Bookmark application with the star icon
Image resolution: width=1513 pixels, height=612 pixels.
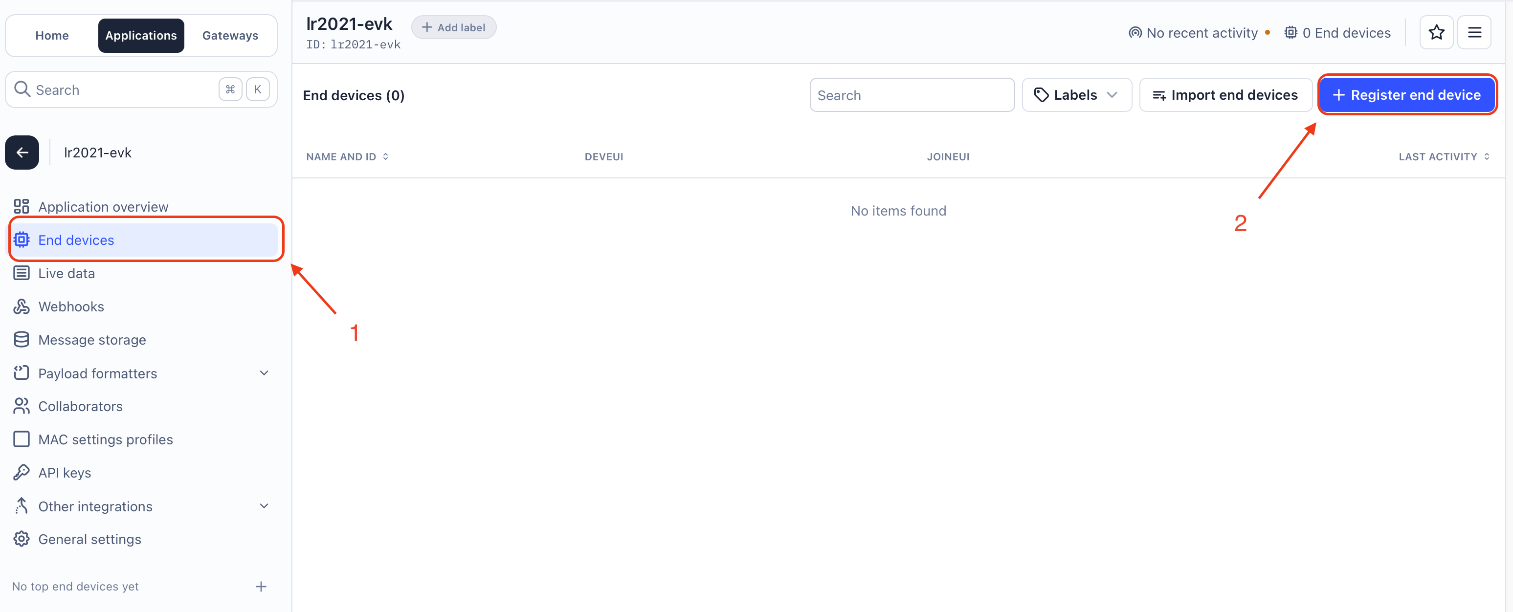[x=1436, y=32]
